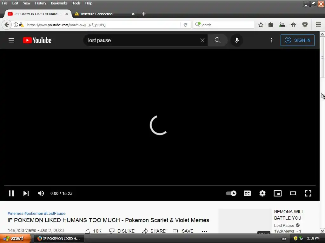Open NEMONA WILL BATTLE YOU suggested video

pyautogui.click(x=289, y=215)
